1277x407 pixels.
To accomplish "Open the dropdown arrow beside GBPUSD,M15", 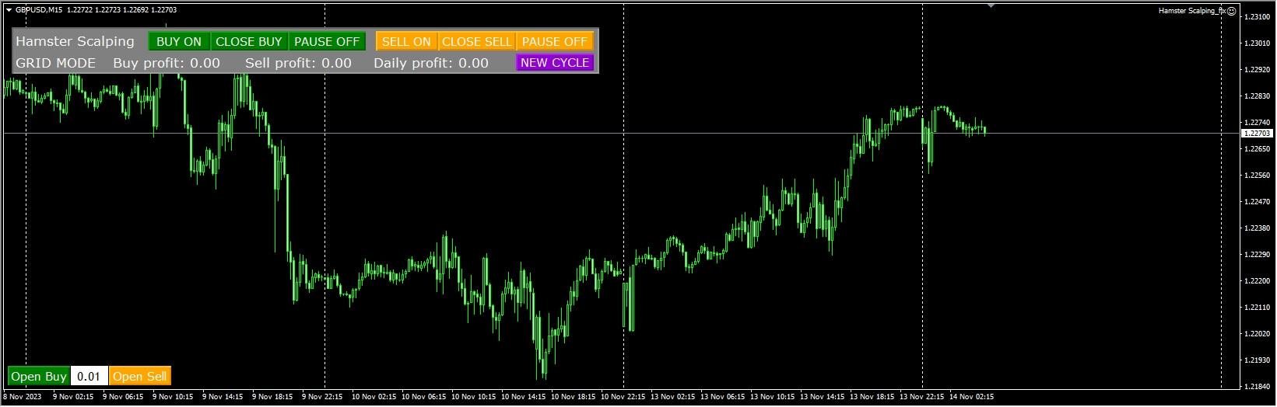I will 9,10.
